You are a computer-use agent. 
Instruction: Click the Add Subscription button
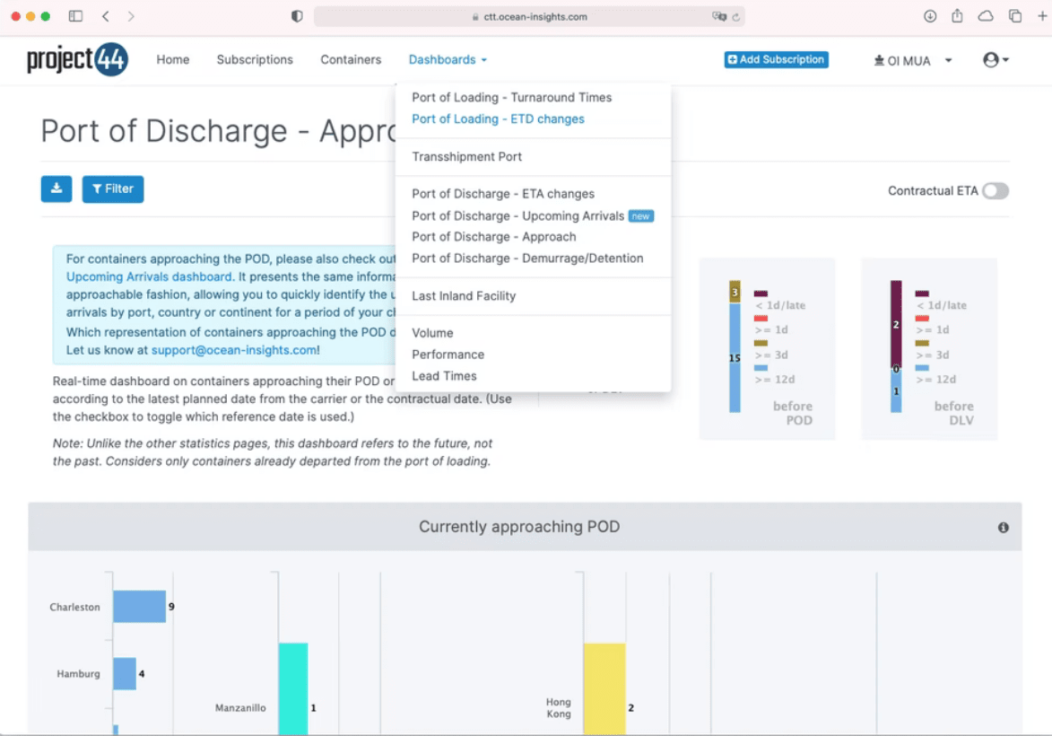click(x=776, y=59)
